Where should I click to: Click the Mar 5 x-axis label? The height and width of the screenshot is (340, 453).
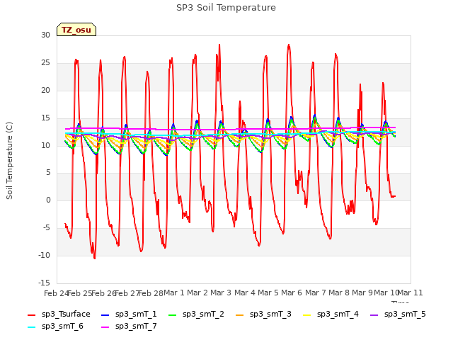268,293
